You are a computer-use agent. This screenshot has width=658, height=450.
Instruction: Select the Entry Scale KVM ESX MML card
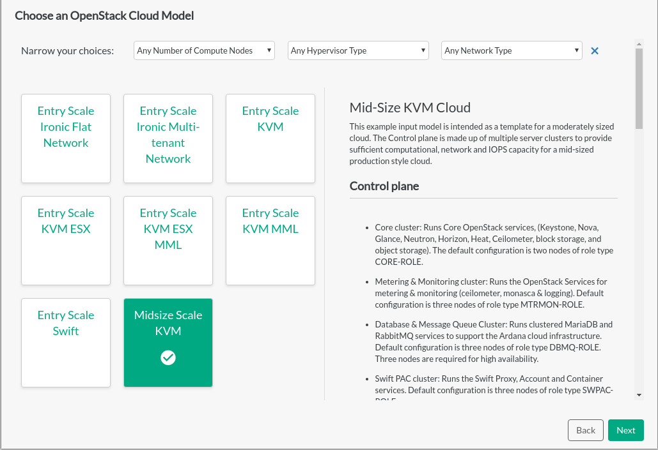(x=168, y=240)
